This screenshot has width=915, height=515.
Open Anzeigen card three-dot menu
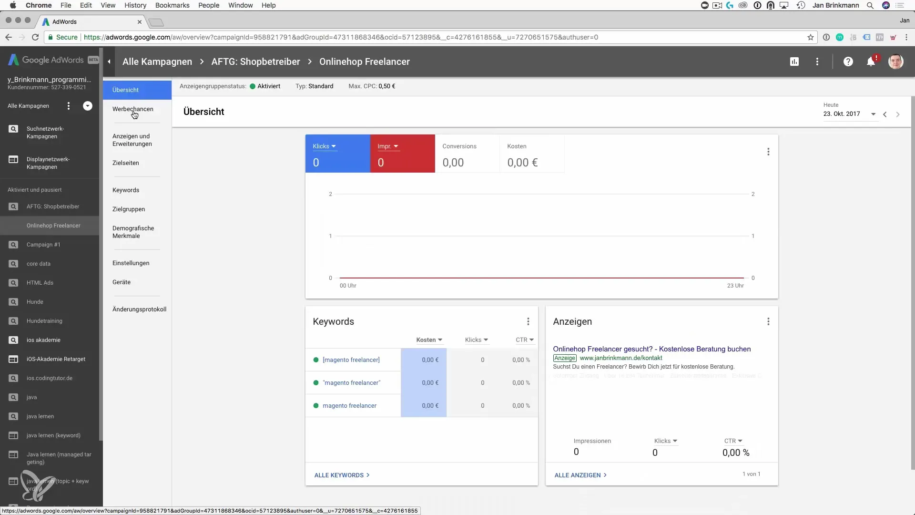pyautogui.click(x=768, y=321)
